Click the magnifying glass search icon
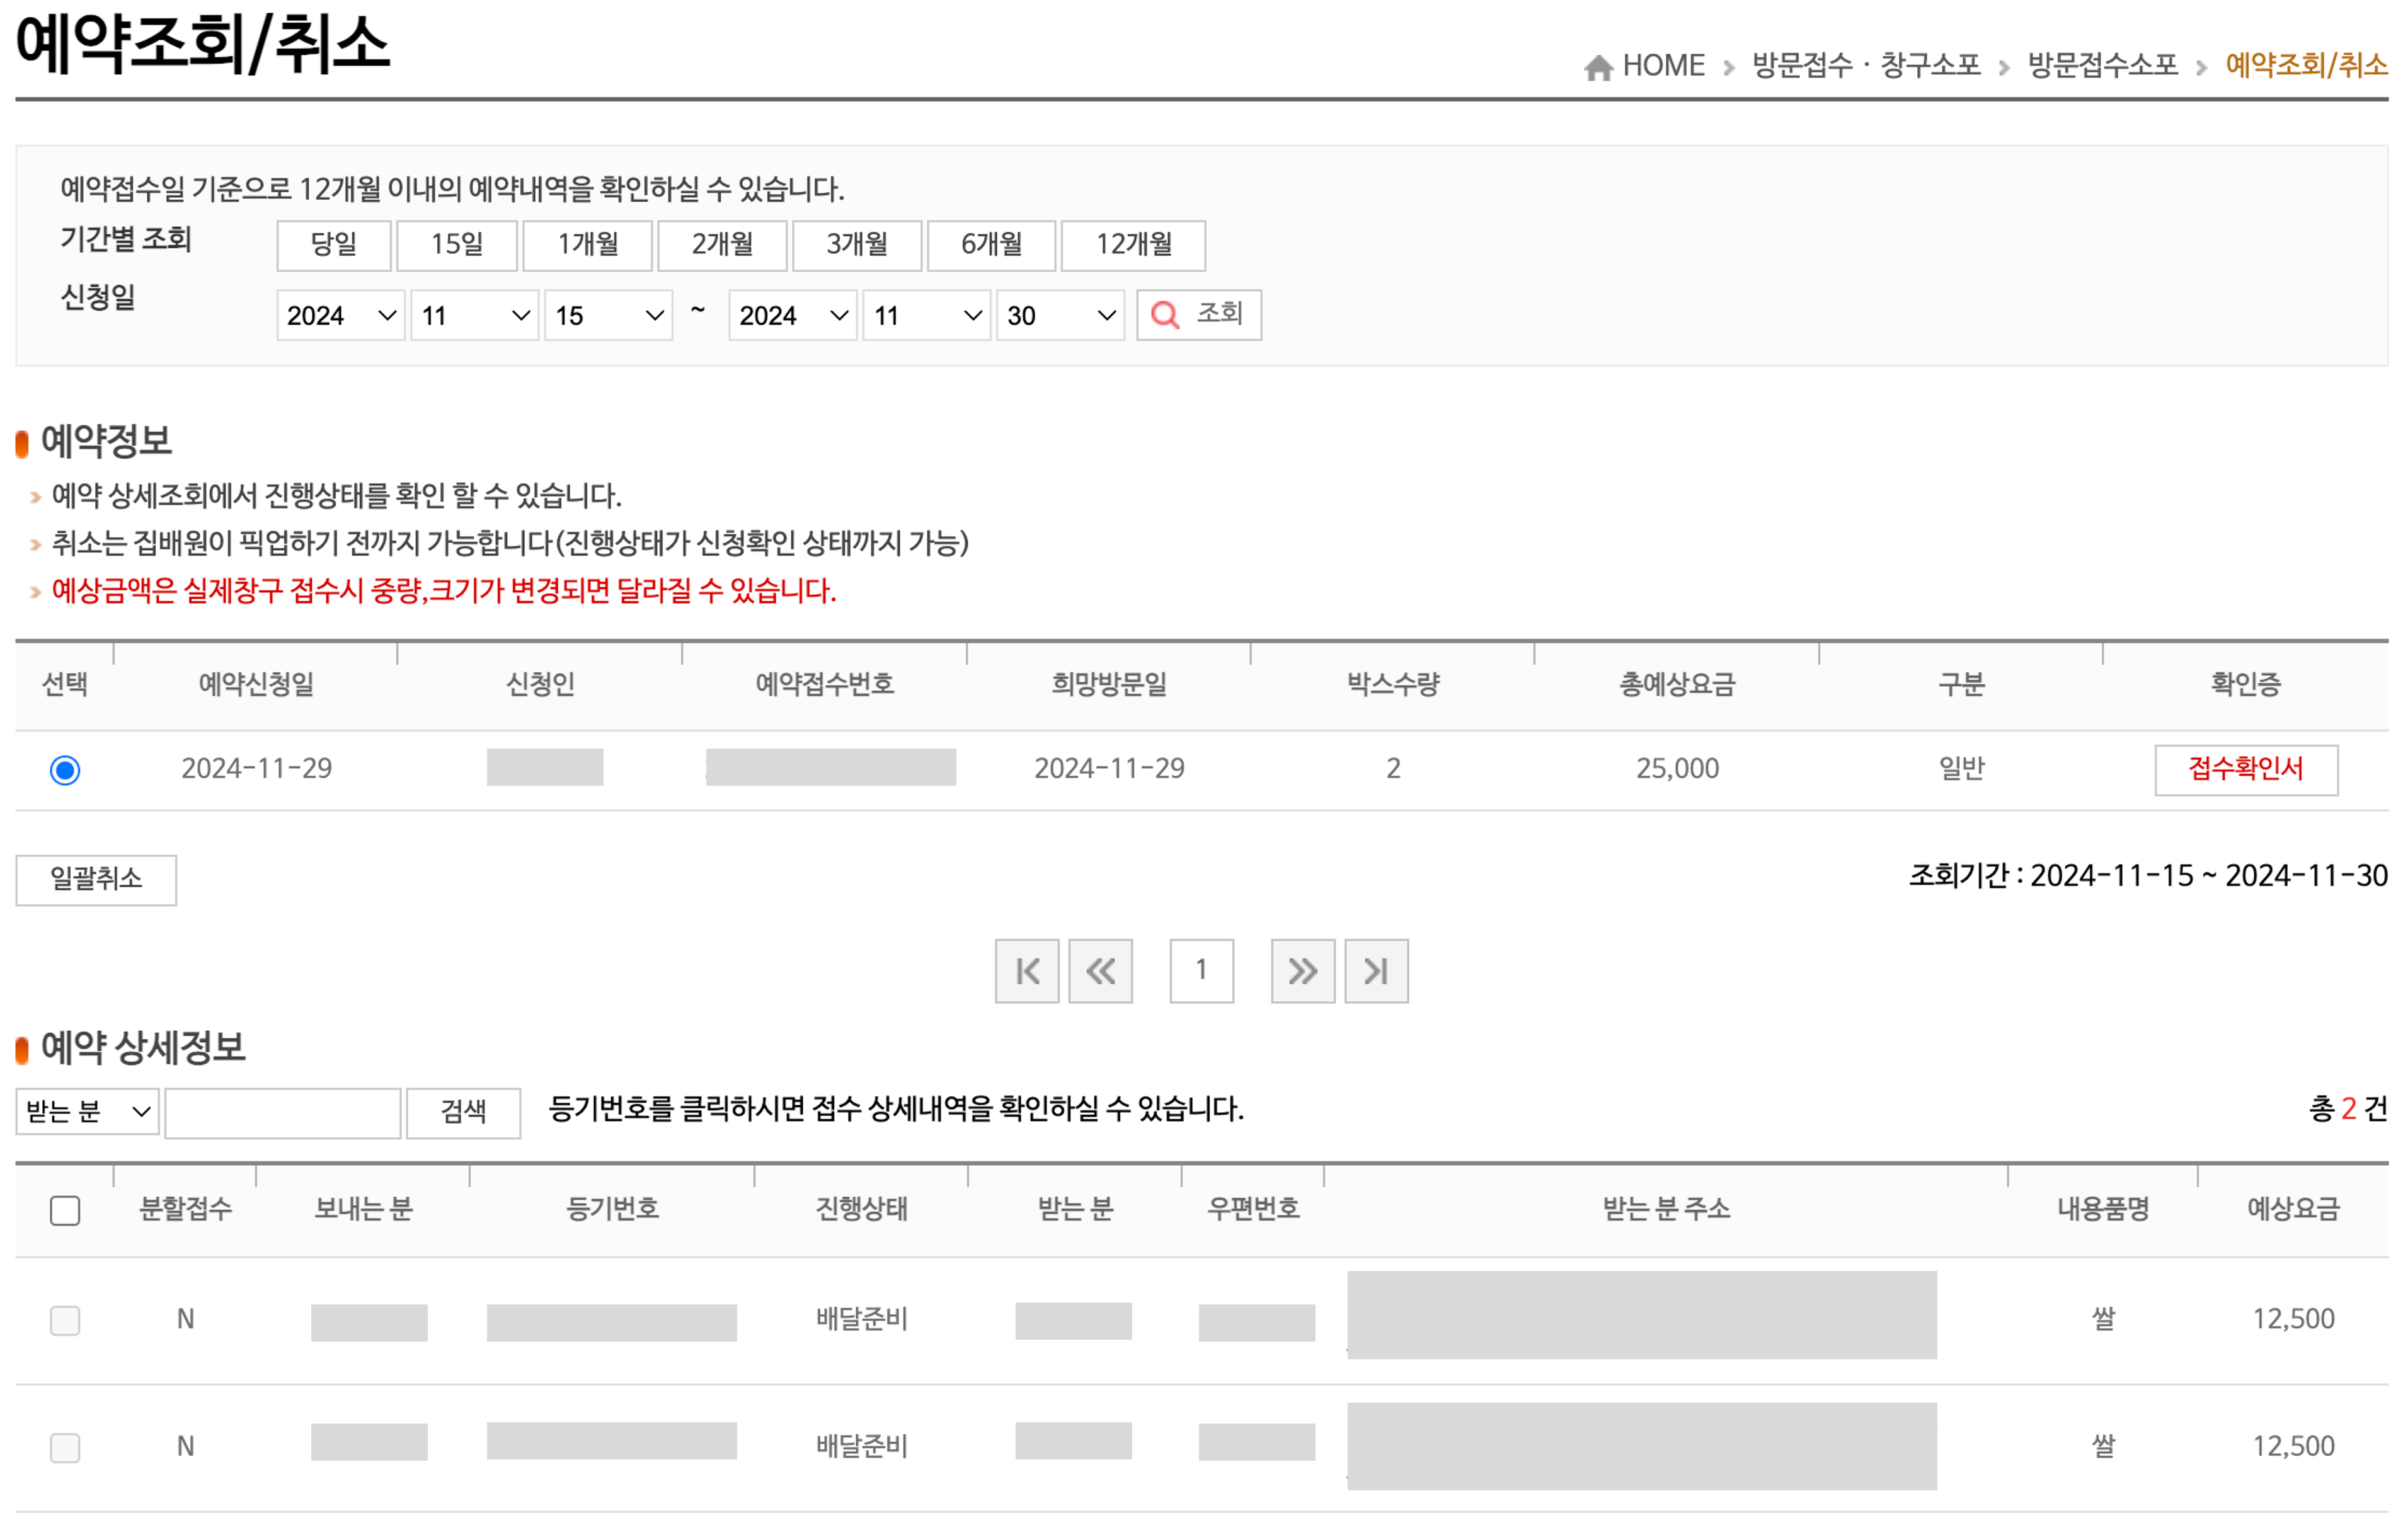Screen dimensions: 2408x1525 tap(1166, 315)
